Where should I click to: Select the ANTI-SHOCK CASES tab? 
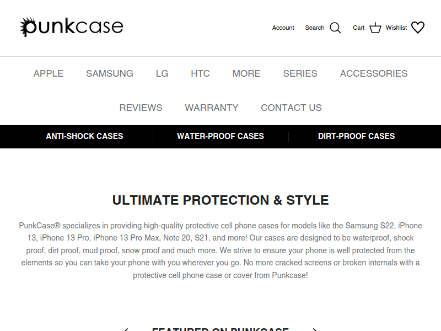[84, 136]
